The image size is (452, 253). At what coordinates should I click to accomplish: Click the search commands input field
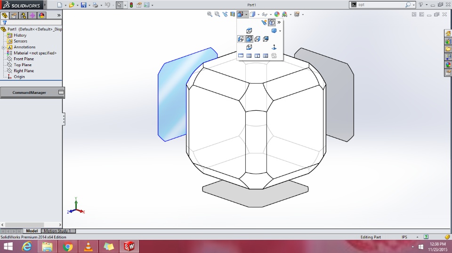point(380,5)
